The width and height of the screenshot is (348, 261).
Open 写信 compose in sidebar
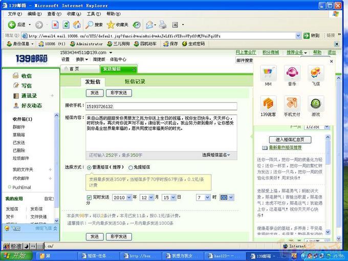(27, 85)
